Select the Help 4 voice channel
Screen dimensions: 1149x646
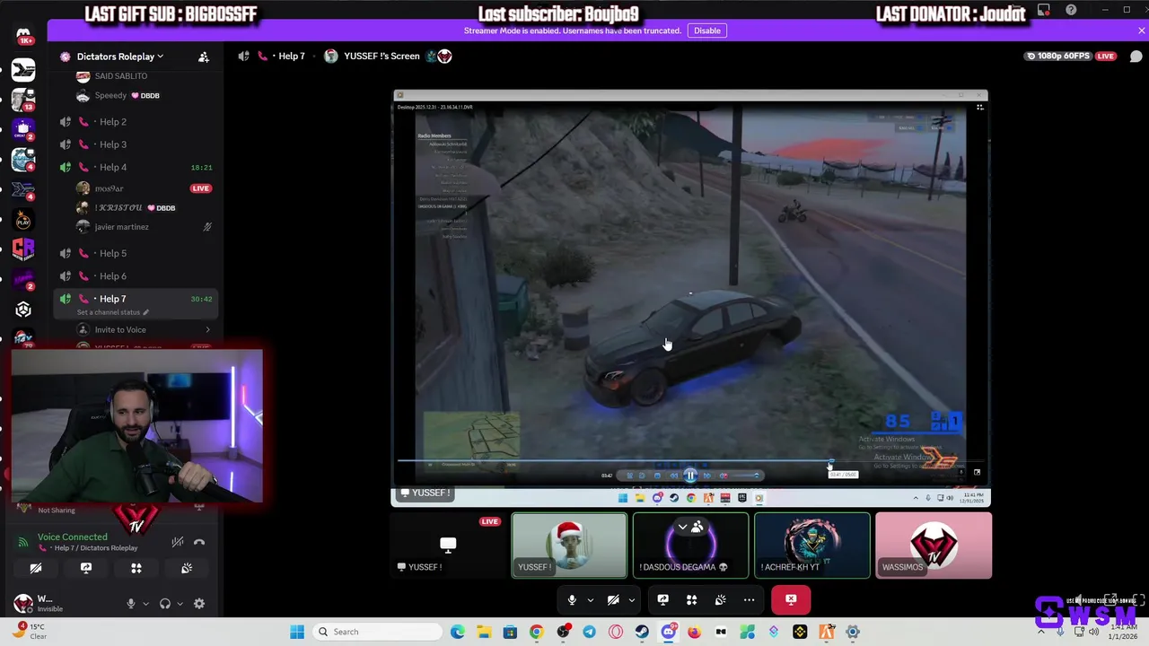coord(135,167)
